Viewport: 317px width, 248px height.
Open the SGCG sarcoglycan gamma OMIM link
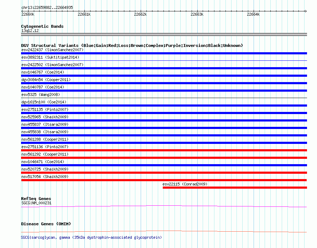(91, 237)
